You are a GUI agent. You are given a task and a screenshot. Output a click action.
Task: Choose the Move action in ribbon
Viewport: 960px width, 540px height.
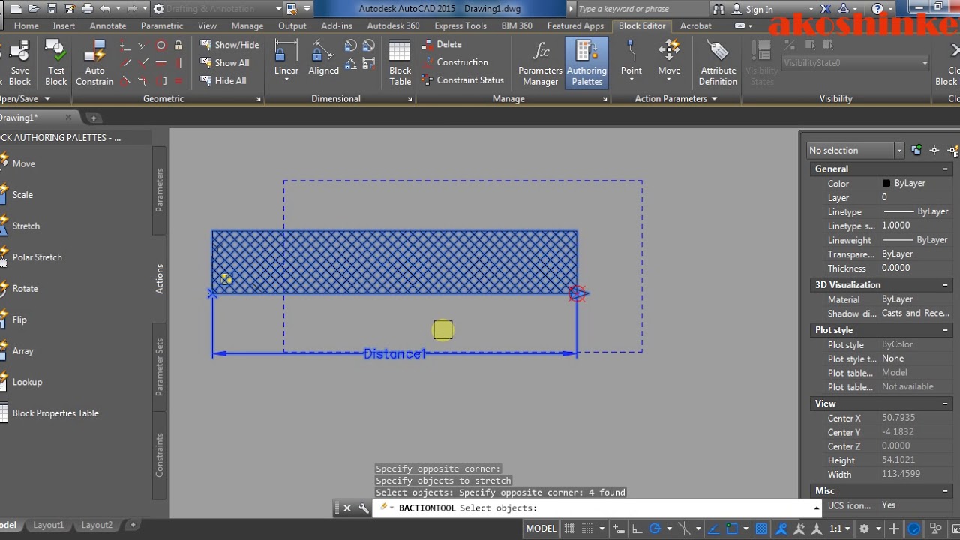[x=669, y=61]
